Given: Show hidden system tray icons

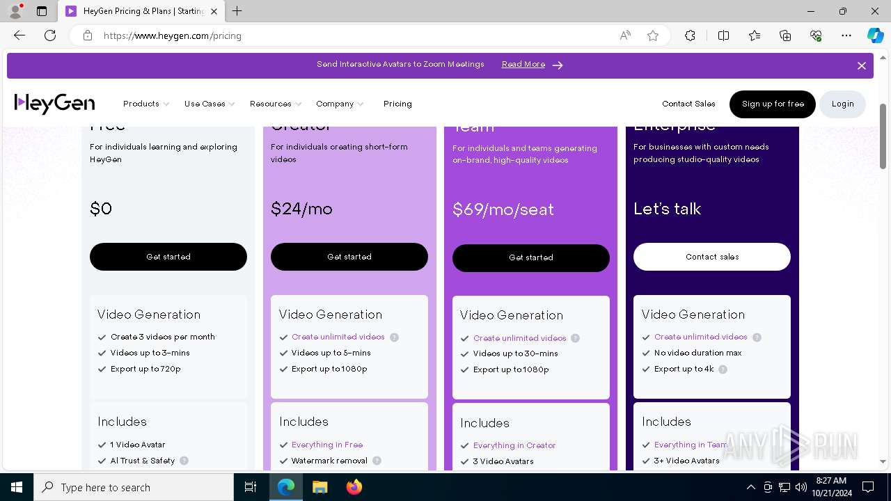Looking at the screenshot, I should 750,487.
